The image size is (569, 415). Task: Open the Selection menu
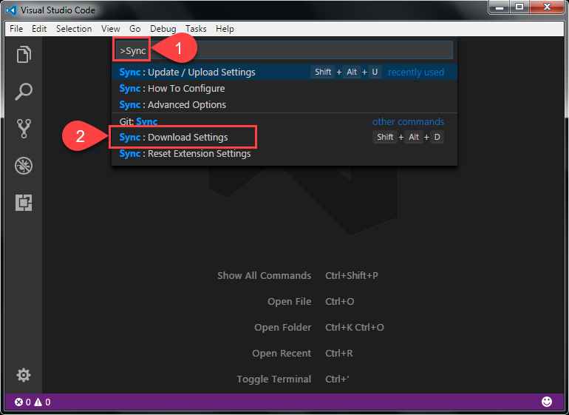point(74,29)
